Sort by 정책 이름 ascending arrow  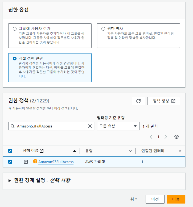pos(75,151)
